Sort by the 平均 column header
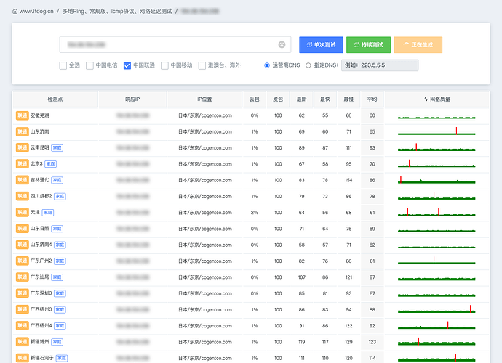Image resolution: width=502 pixels, height=363 pixels. pos(372,99)
